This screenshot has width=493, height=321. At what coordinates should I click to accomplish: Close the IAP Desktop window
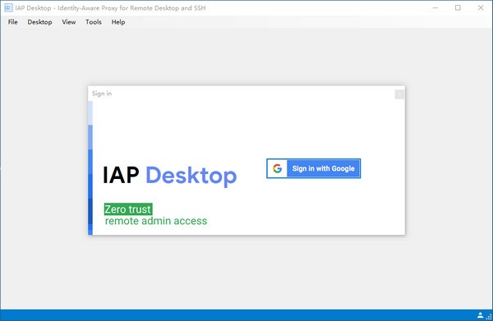pos(481,8)
